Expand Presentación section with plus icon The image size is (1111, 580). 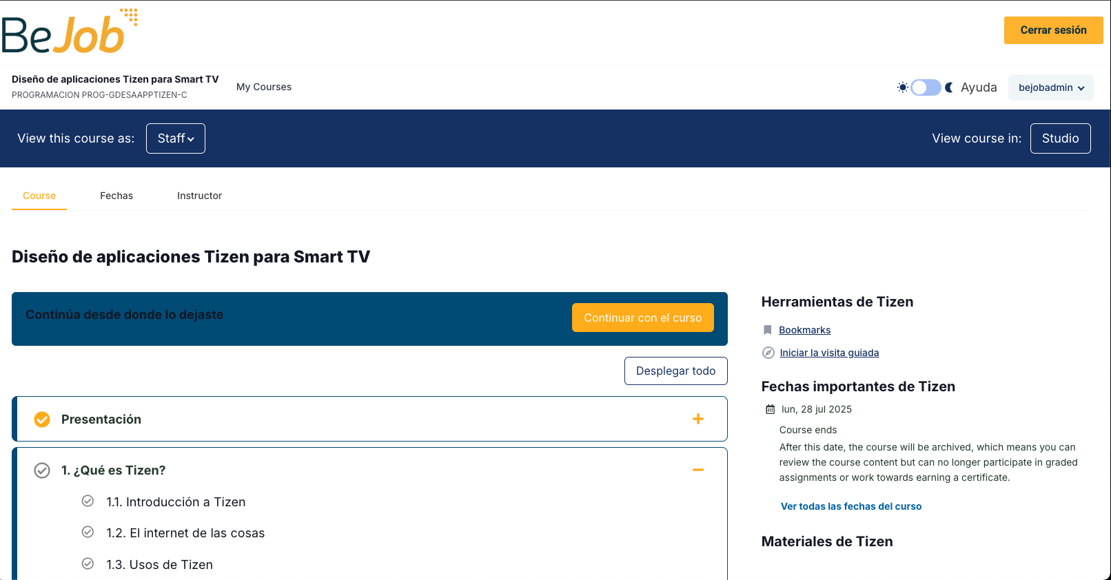coord(698,419)
